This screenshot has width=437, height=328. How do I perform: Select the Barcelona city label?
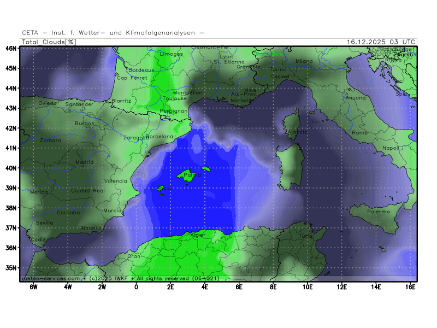tap(160, 136)
